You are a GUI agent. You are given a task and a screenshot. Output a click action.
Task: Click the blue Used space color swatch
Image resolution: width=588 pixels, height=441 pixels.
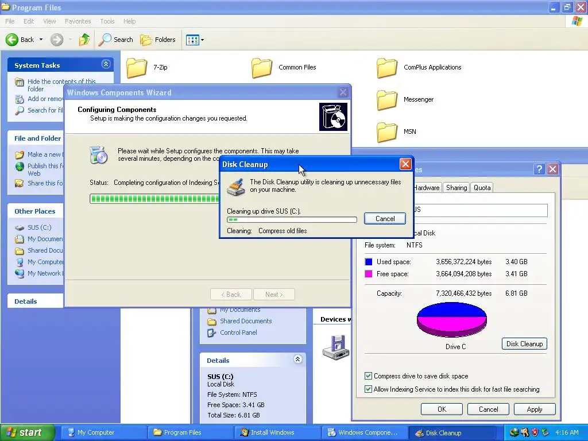pos(369,262)
